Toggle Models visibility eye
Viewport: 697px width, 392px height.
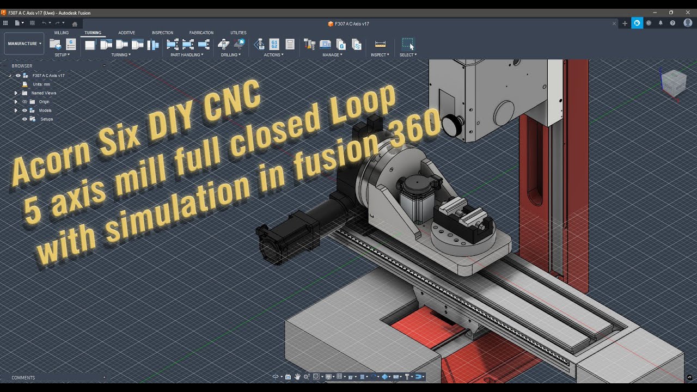pyautogui.click(x=25, y=111)
